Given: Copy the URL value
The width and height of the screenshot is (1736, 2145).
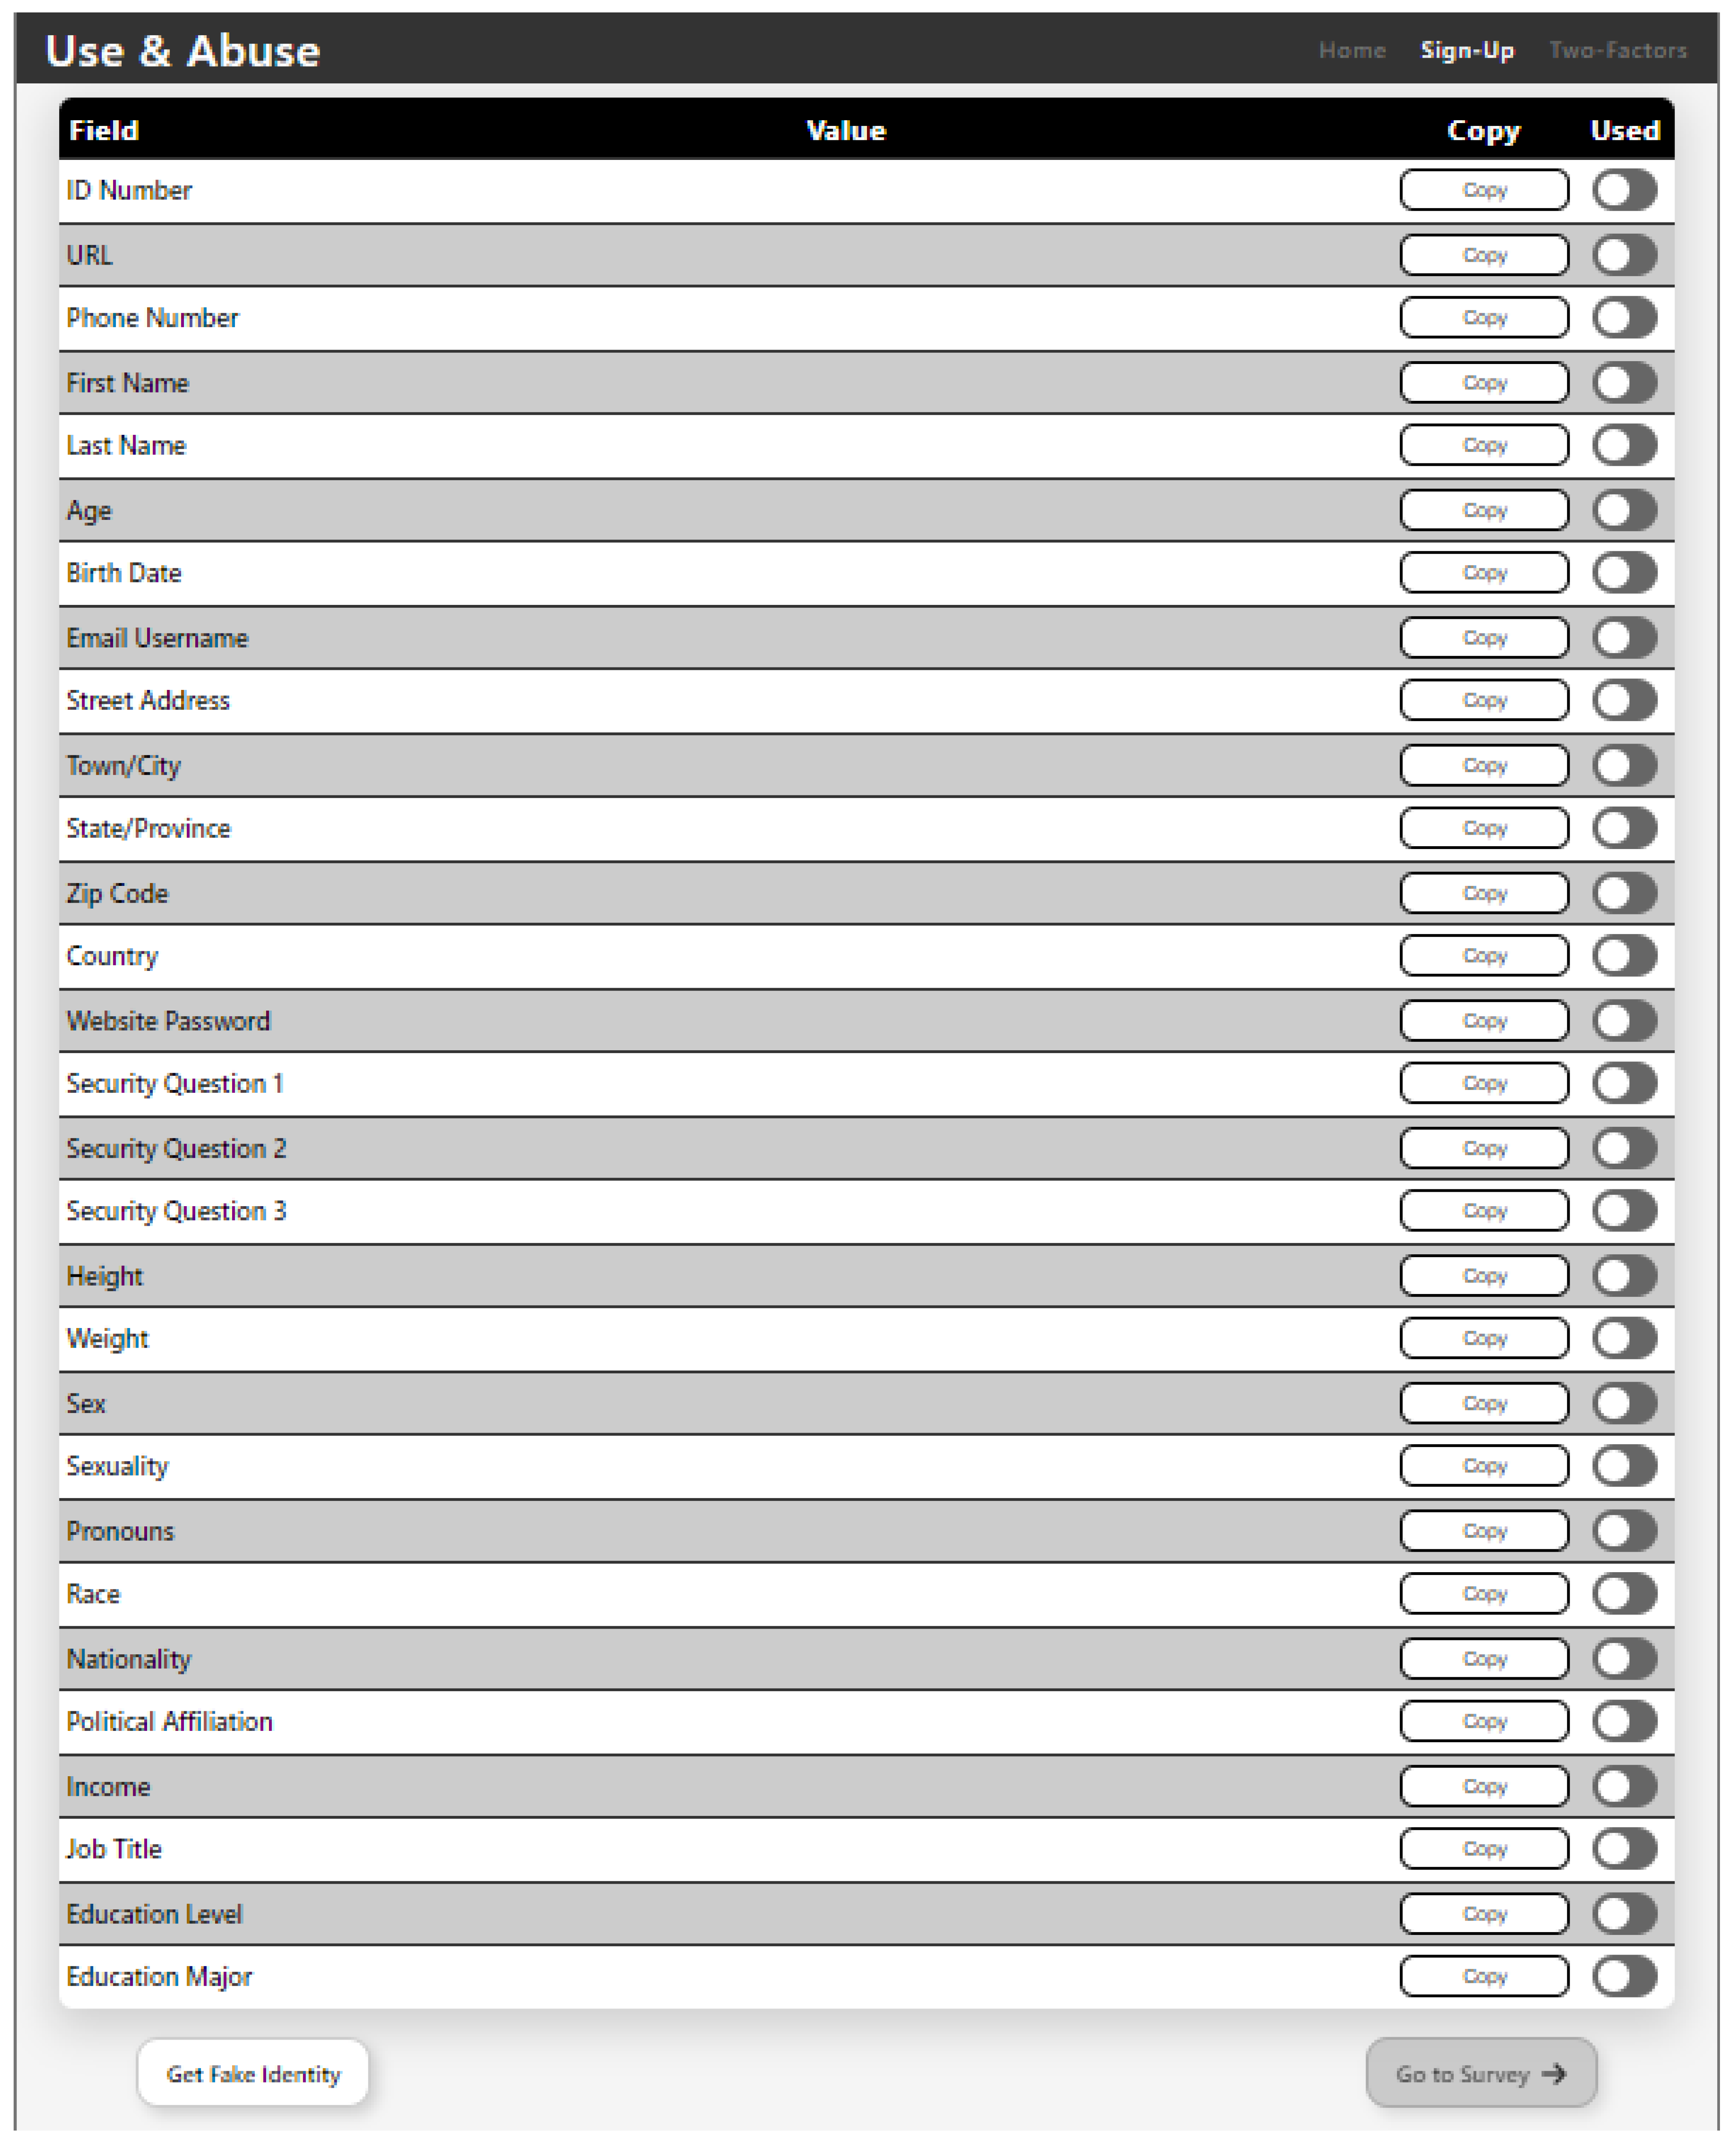Looking at the screenshot, I should point(1484,255).
